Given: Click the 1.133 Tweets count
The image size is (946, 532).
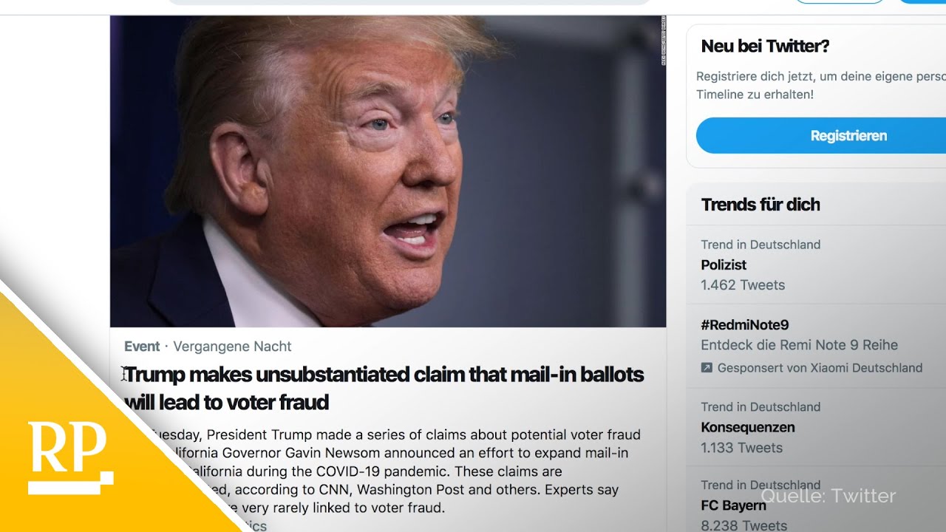Looking at the screenshot, I should coord(742,448).
